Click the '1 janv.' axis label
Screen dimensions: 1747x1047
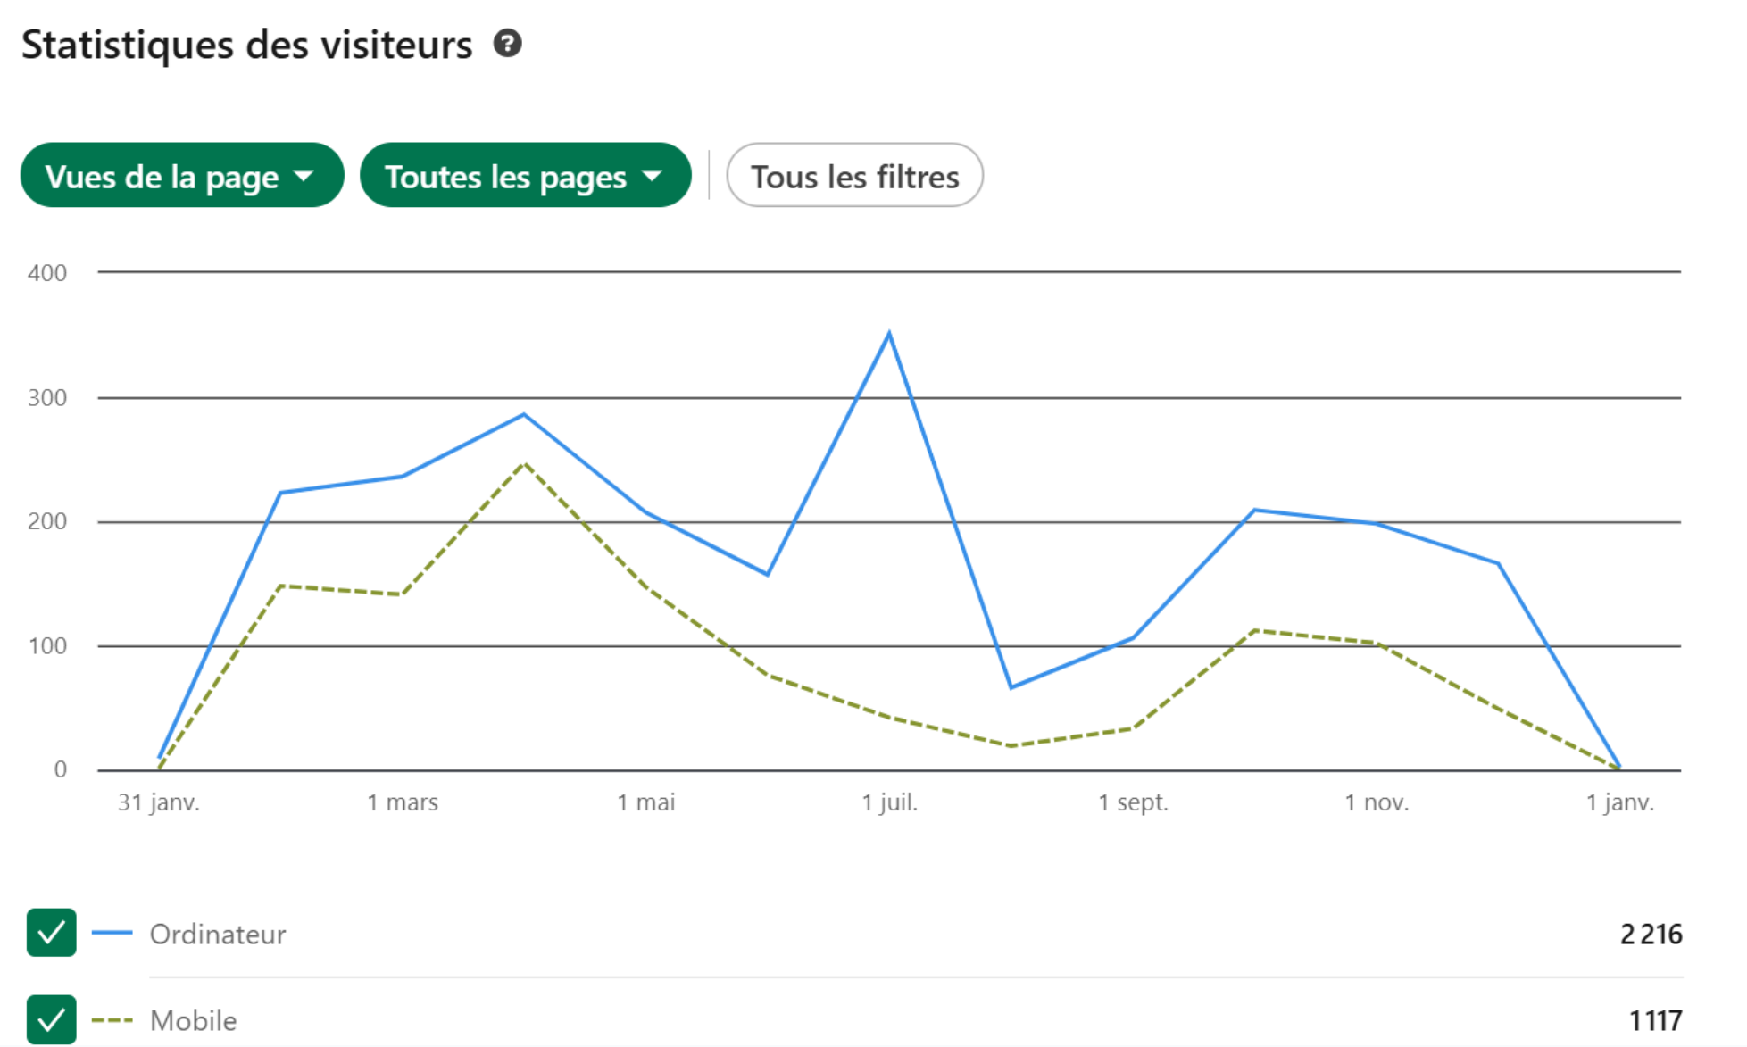click(1619, 802)
